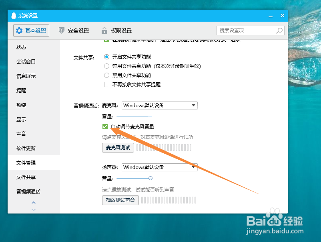Toggle the partially hidden top checkbox
This screenshot has height=242, width=321.
[x=106, y=41]
